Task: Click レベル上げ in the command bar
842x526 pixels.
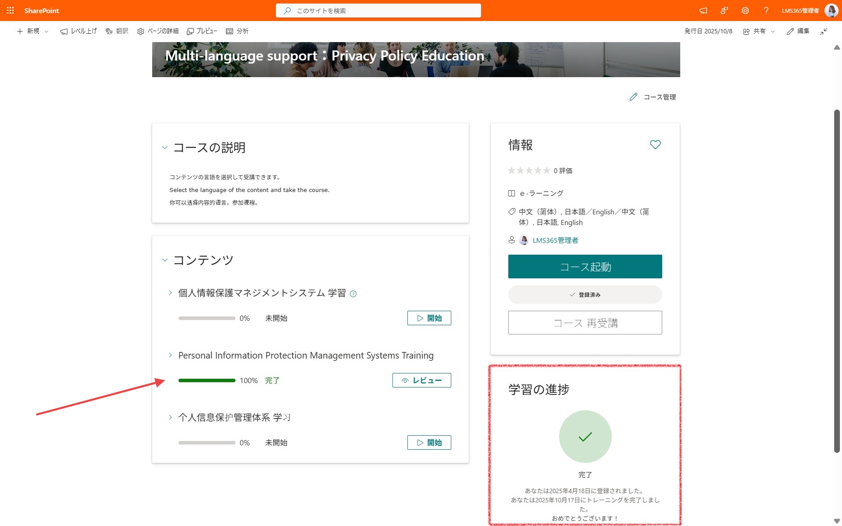Action: coord(78,31)
